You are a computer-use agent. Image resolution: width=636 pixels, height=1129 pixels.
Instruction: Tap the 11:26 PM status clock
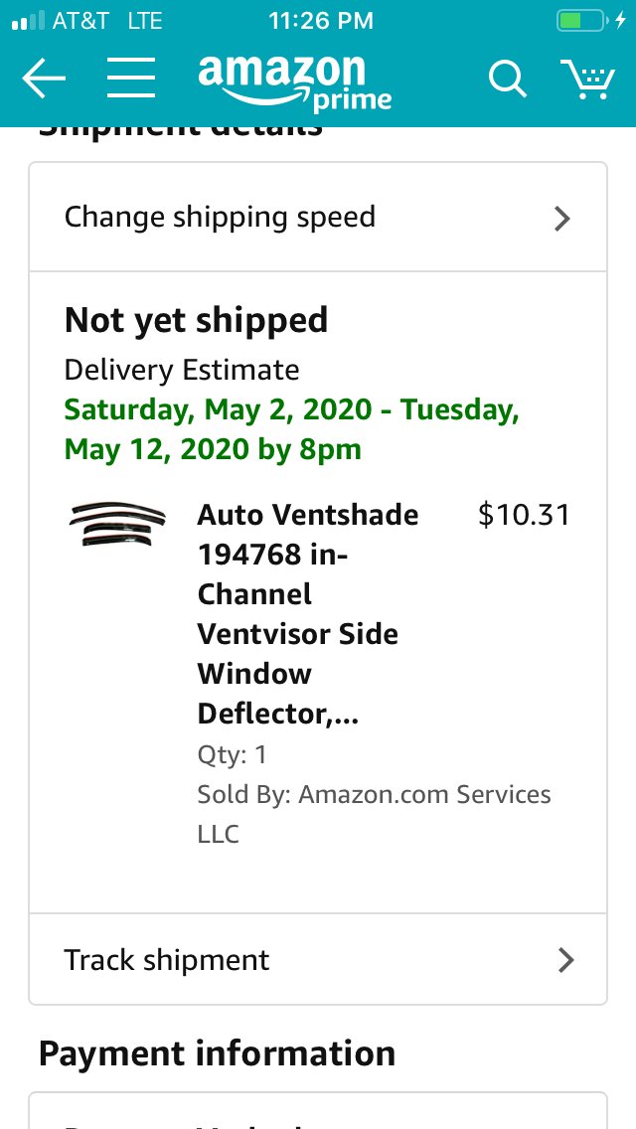pos(321,21)
